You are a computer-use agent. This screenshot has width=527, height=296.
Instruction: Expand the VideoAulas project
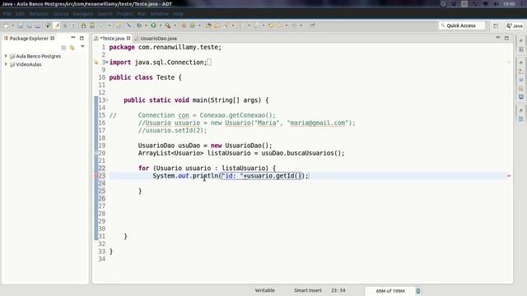click(x=6, y=64)
